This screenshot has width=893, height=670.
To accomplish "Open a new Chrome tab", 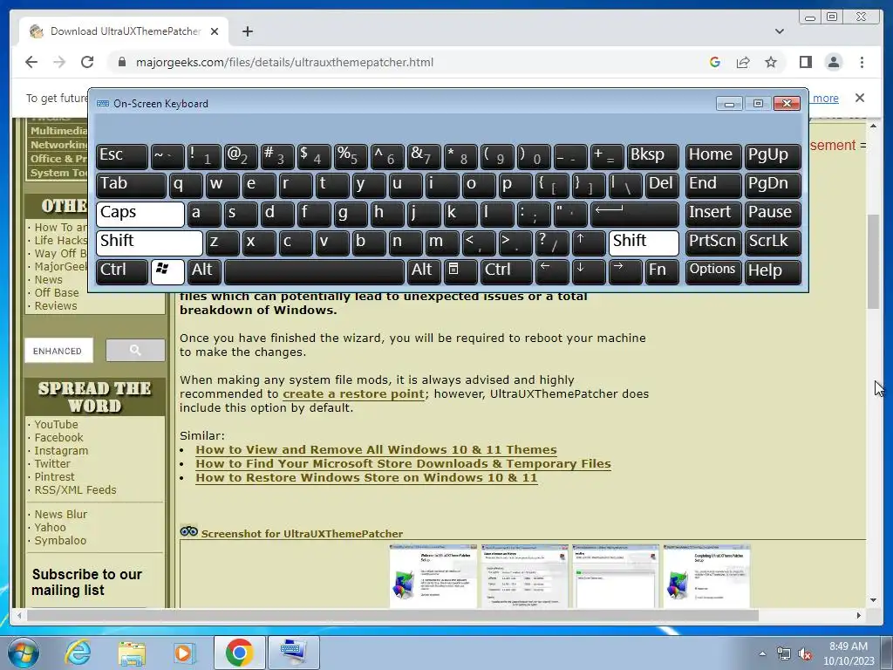I will coord(247,31).
